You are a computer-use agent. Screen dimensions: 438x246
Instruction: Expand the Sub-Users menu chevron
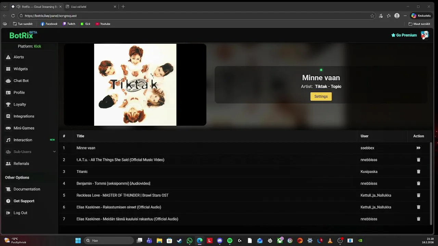(54, 152)
